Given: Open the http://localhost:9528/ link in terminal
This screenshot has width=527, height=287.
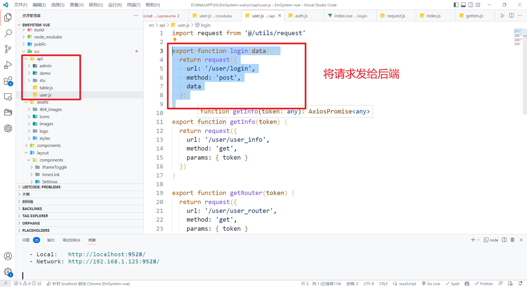Looking at the screenshot, I should 107,254.
